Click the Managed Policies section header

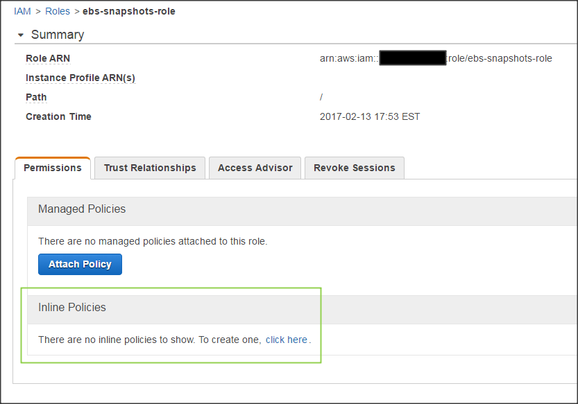[x=303, y=211]
